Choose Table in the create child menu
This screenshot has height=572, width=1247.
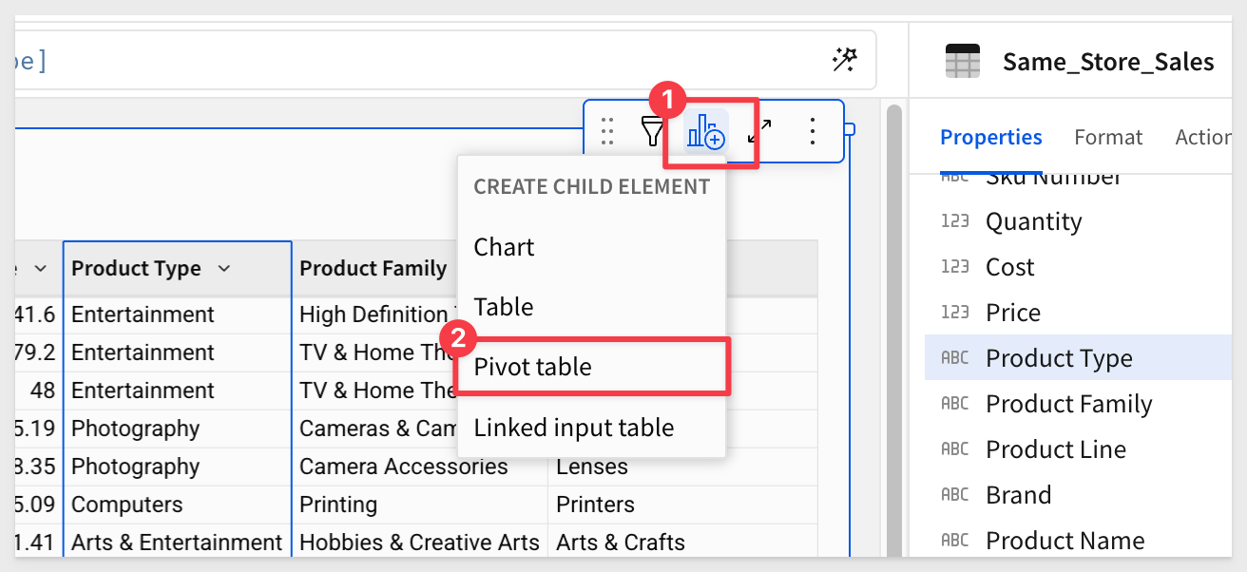[x=504, y=307]
